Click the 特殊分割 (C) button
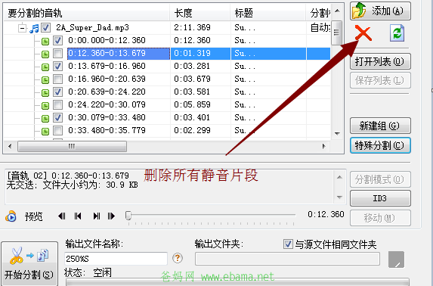433x286 pixels. pyautogui.click(x=380, y=145)
